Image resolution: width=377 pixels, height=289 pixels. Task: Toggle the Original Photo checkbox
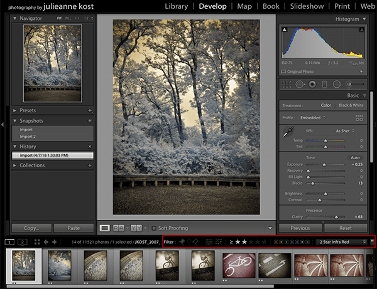coord(283,71)
